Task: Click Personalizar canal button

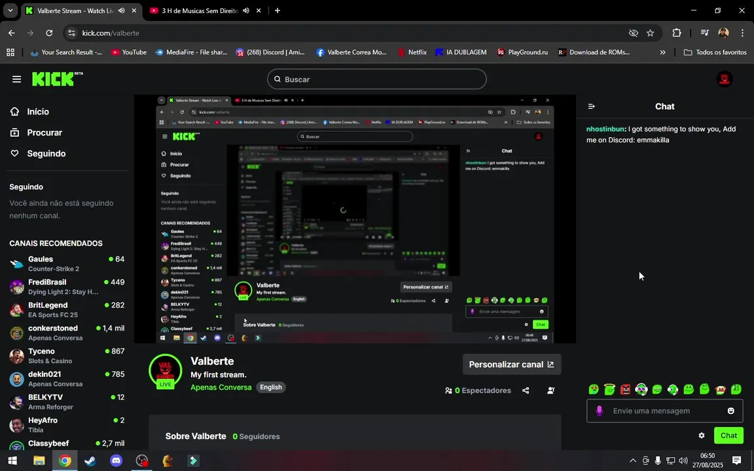Action: 512,364
